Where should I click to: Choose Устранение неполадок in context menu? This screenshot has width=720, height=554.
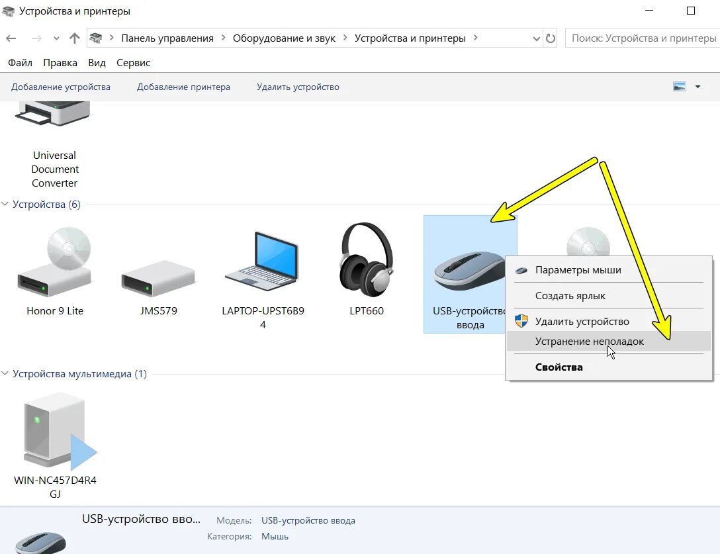point(609,342)
